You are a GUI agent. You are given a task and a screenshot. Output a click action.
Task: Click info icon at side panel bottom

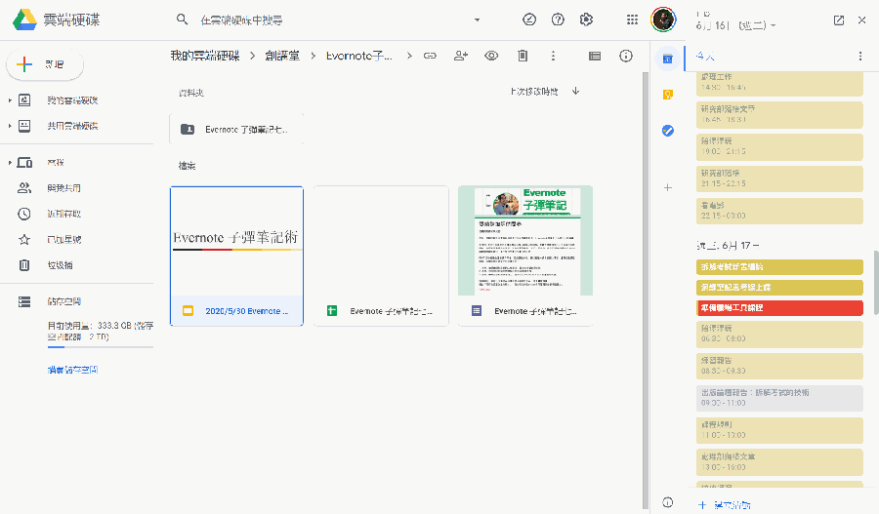coord(668,501)
